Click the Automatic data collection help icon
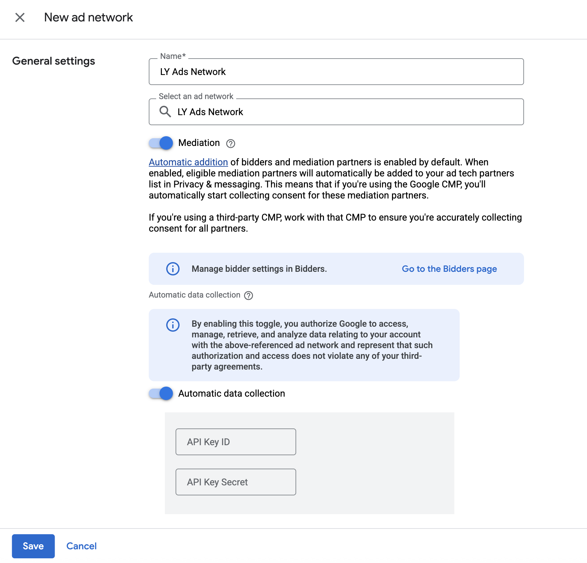587x563 pixels. pyautogui.click(x=249, y=296)
